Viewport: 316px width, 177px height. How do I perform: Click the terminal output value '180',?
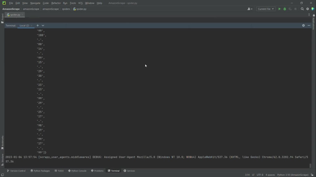pos(41,35)
